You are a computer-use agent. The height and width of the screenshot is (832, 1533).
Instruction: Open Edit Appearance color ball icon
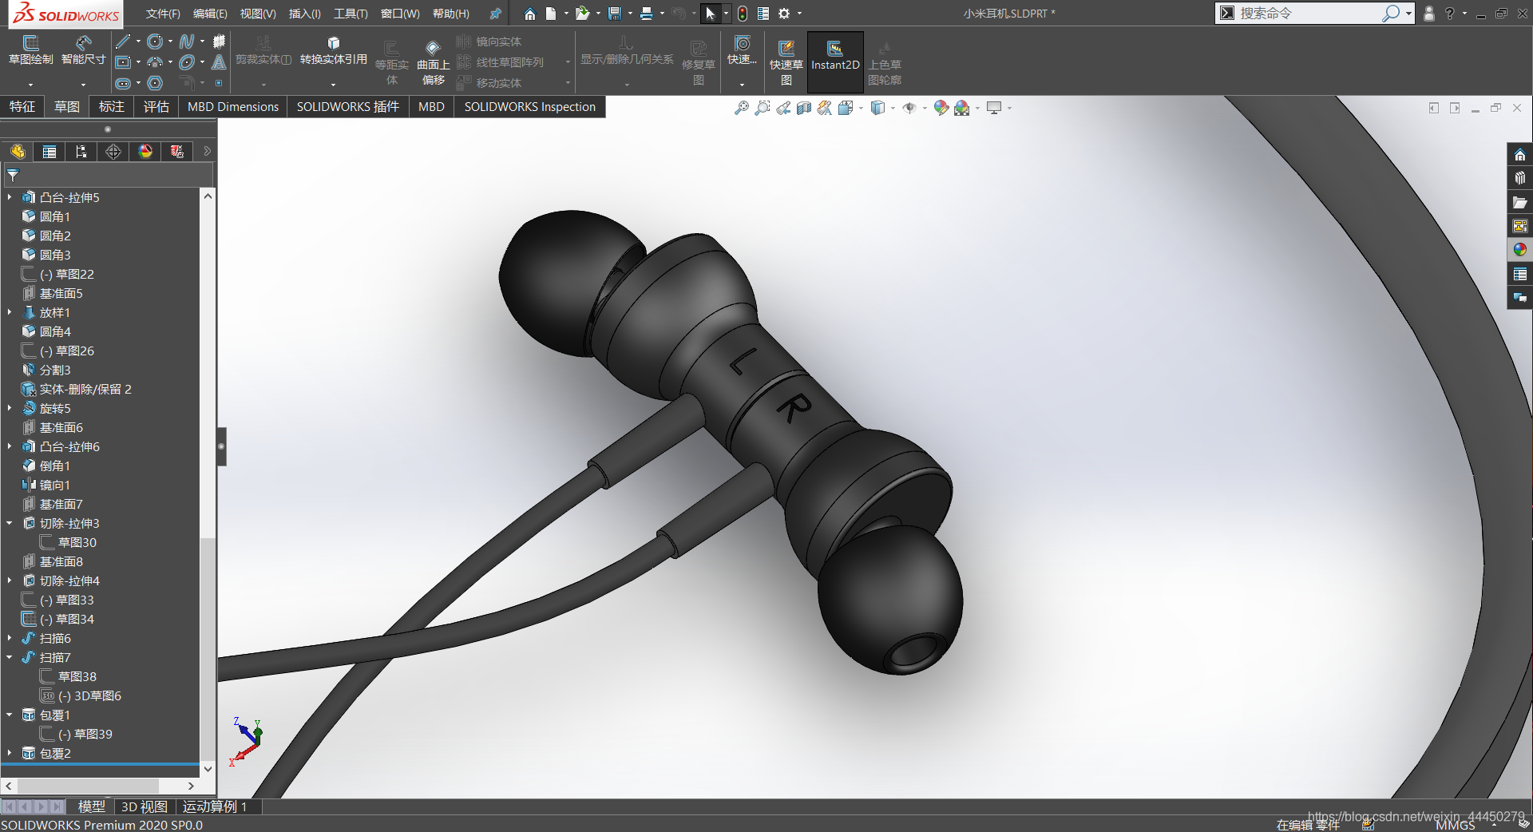click(941, 108)
